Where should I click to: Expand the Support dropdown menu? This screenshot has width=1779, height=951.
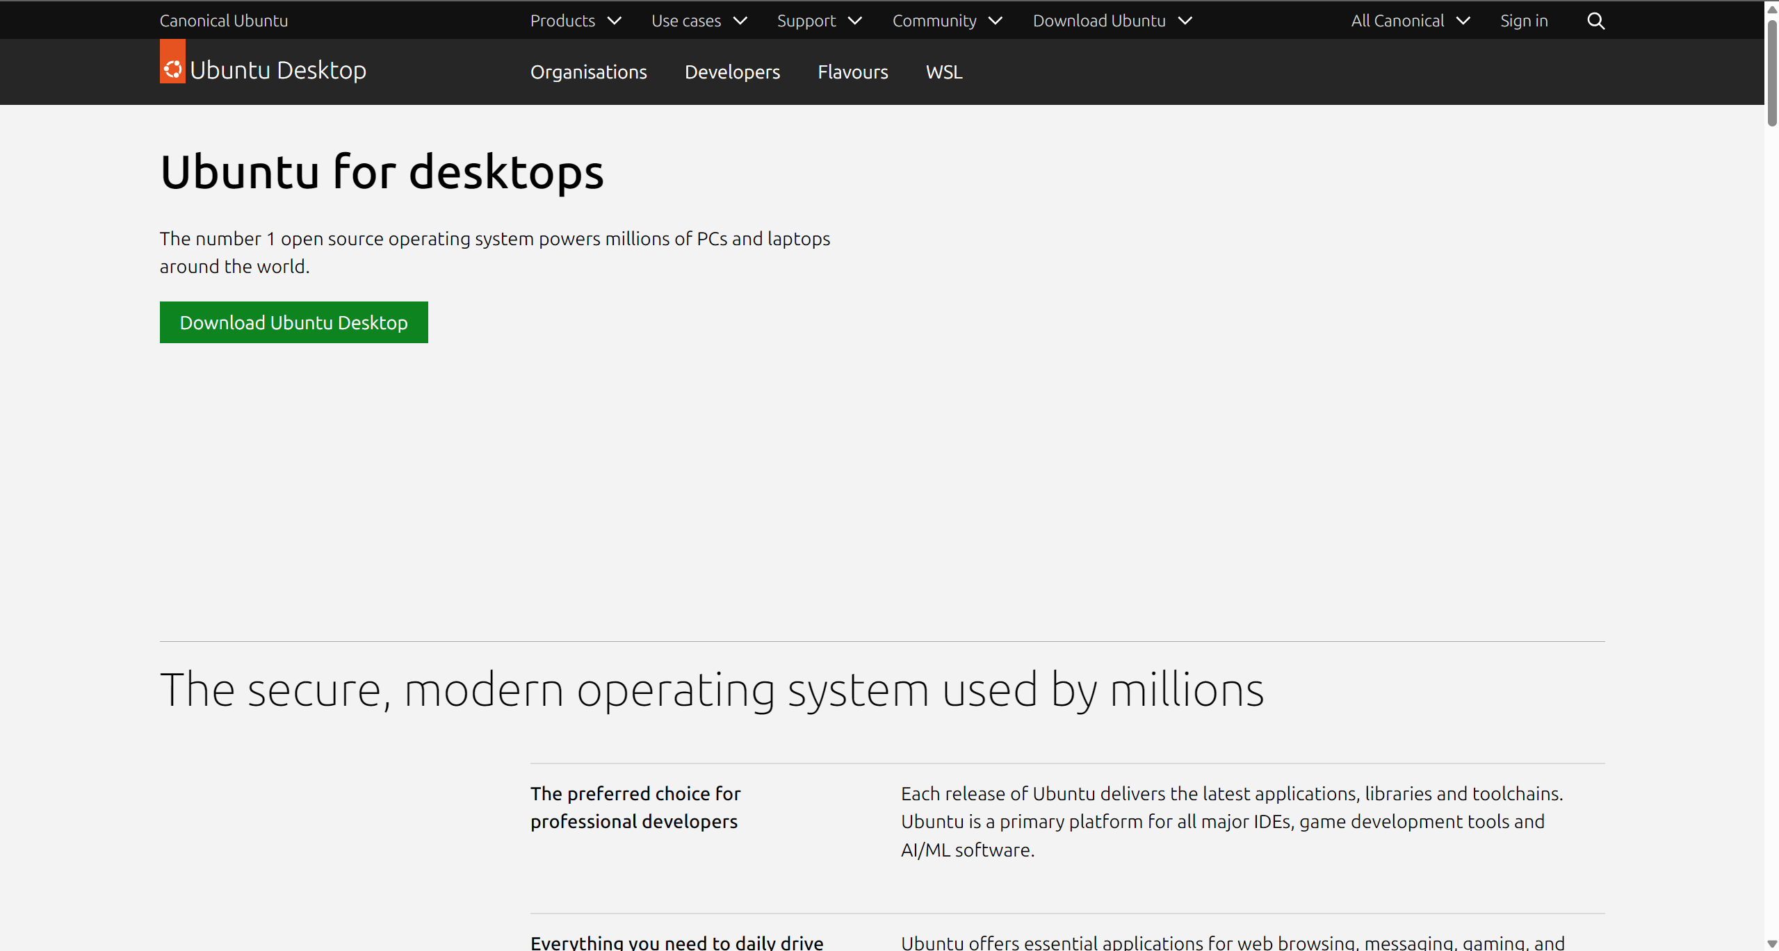819,21
